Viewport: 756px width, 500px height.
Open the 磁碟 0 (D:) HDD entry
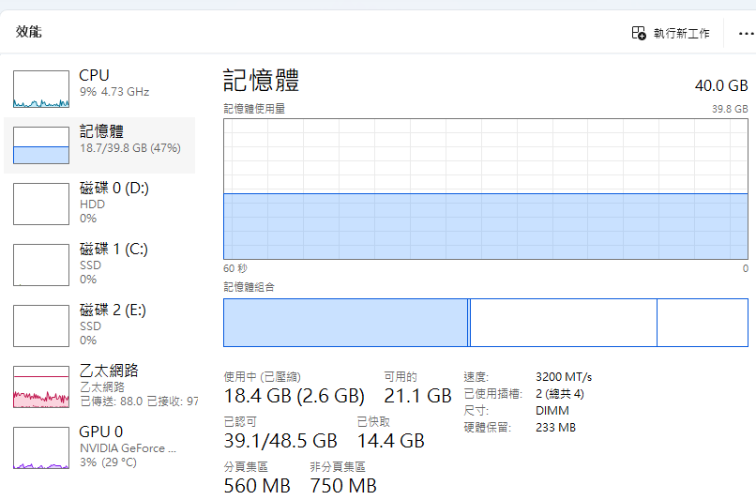[113, 202]
